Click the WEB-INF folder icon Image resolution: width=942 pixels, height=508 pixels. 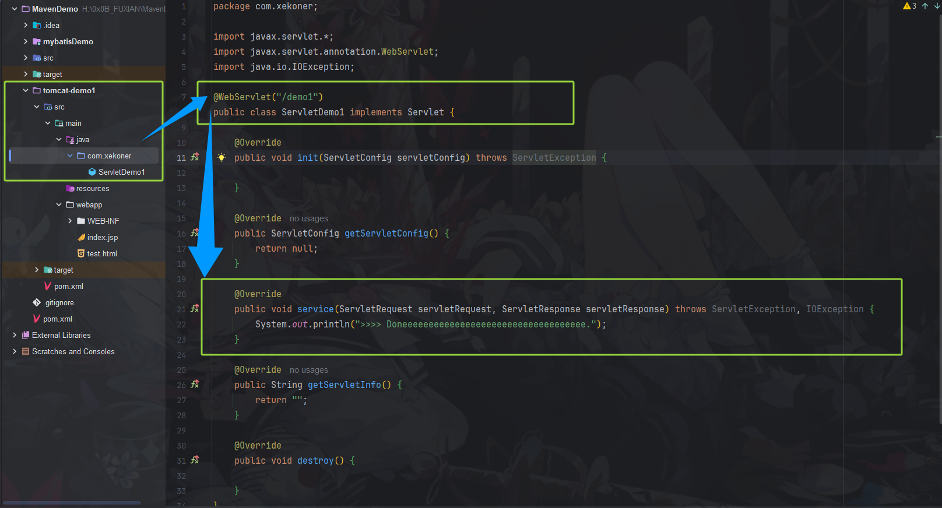tap(81, 221)
